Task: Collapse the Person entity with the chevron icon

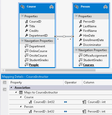Action: pos(105,7)
